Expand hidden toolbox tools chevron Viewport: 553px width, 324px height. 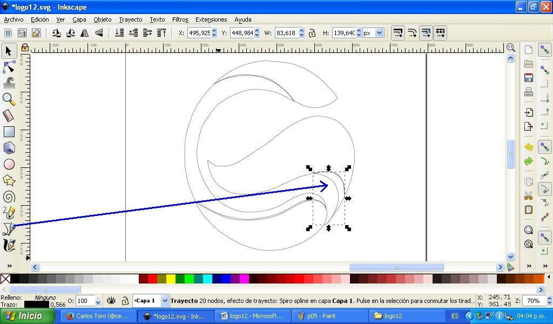point(10,266)
